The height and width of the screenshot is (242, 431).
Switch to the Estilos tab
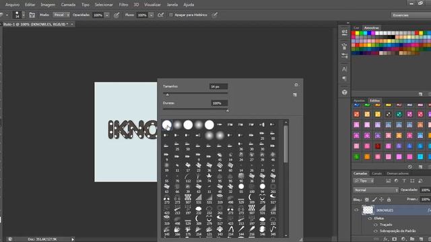[x=374, y=101]
